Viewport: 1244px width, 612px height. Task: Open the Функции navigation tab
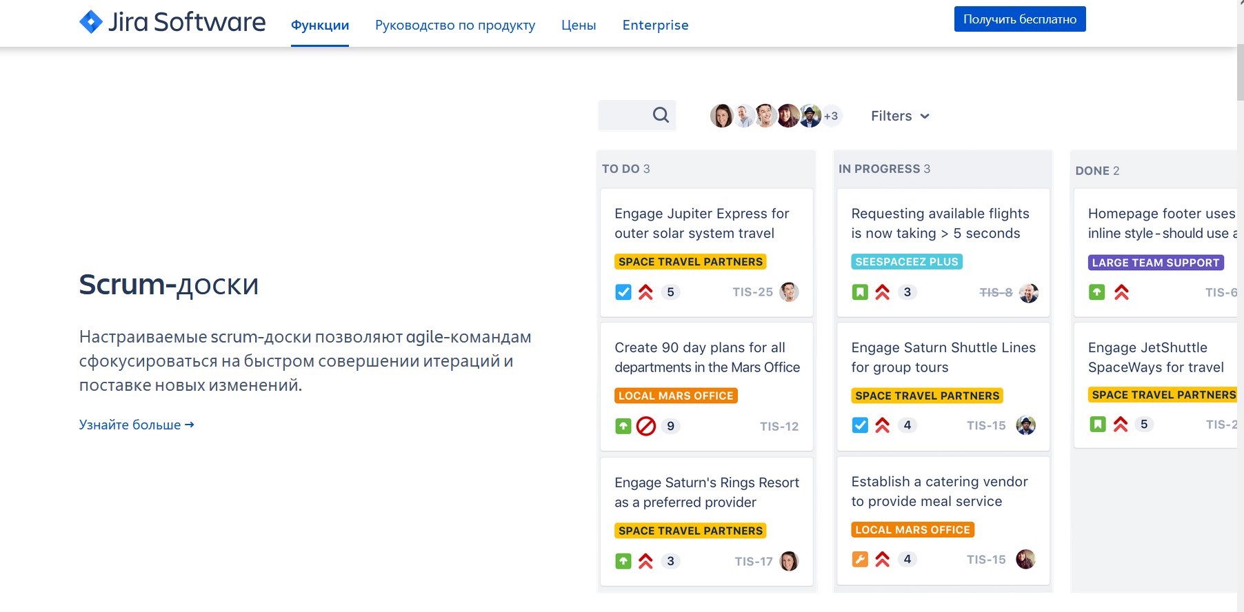pyautogui.click(x=320, y=25)
